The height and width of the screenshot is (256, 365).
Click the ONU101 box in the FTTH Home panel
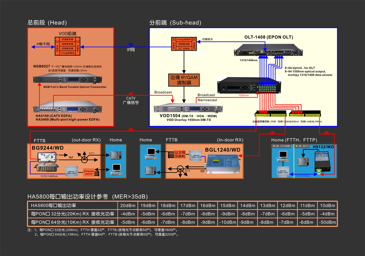point(283,172)
